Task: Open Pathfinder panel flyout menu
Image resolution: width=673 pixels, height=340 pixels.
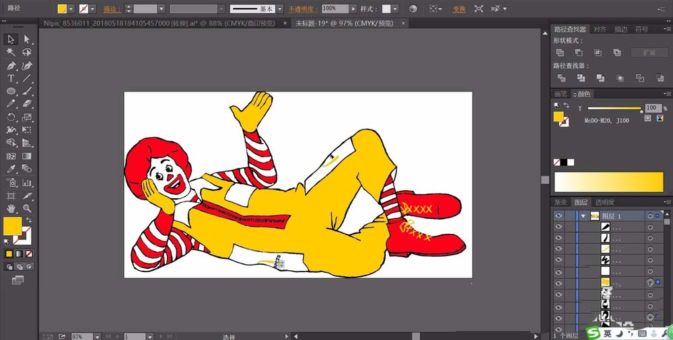Action: coord(667,29)
